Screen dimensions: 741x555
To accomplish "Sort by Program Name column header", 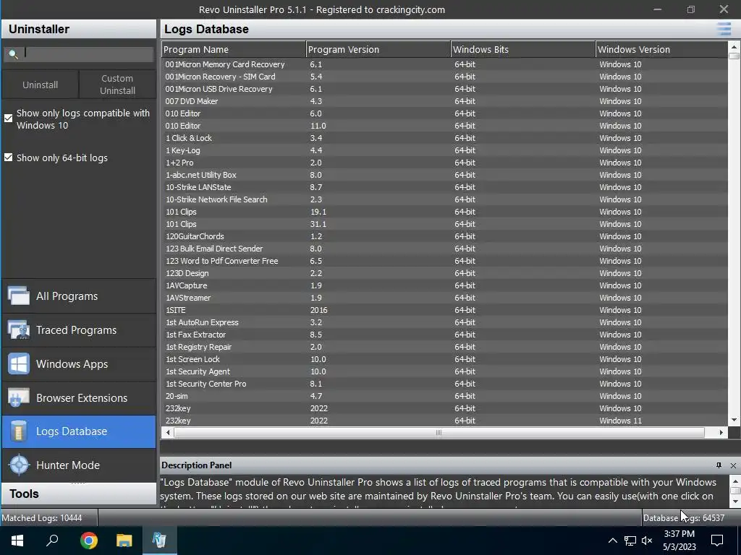I will point(234,50).
